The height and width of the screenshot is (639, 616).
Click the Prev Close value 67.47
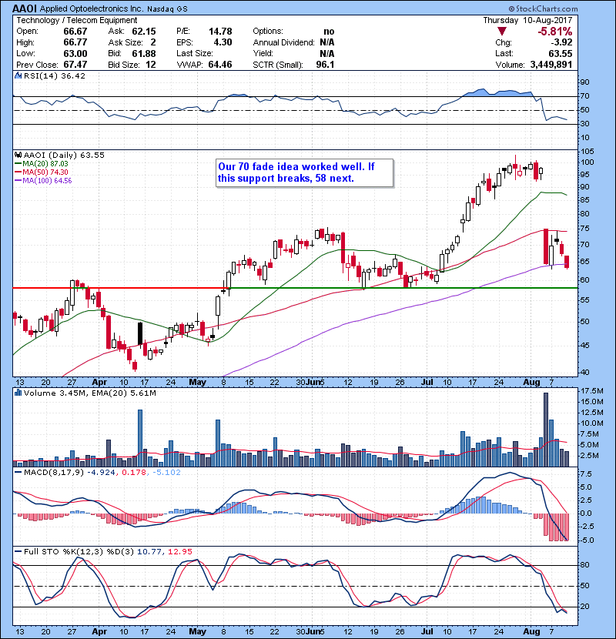coord(75,65)
